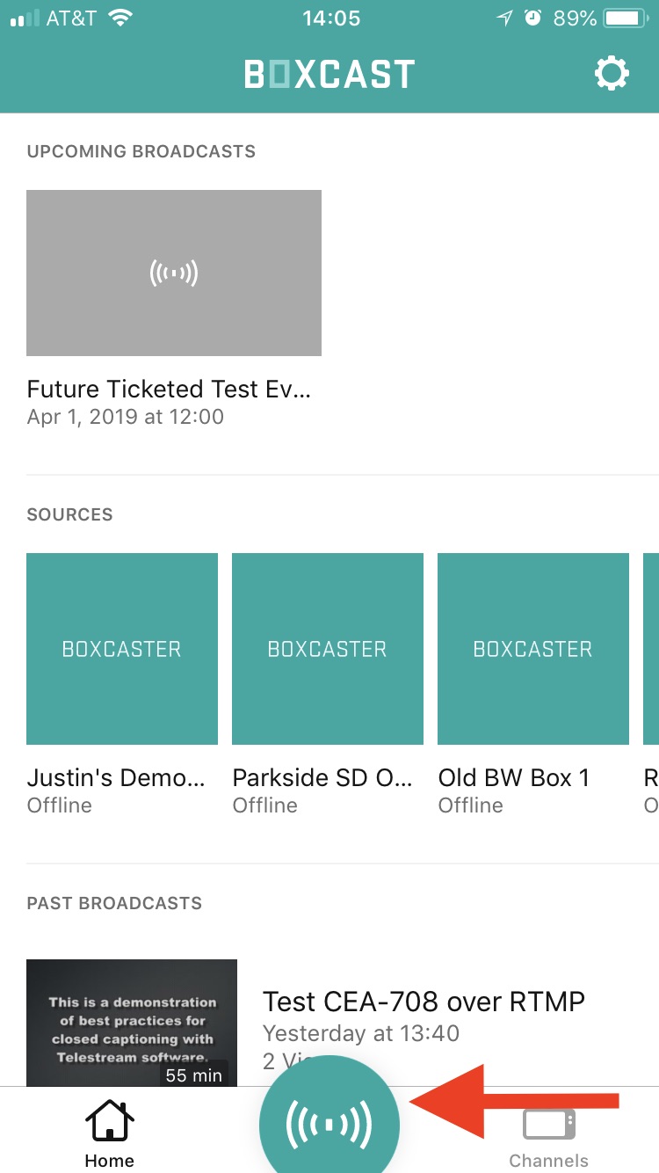The width and height of the screenshot is (659, 1173).
Task: Open Future Ticketed Test Event title
Action: click(x=169, y=389)
